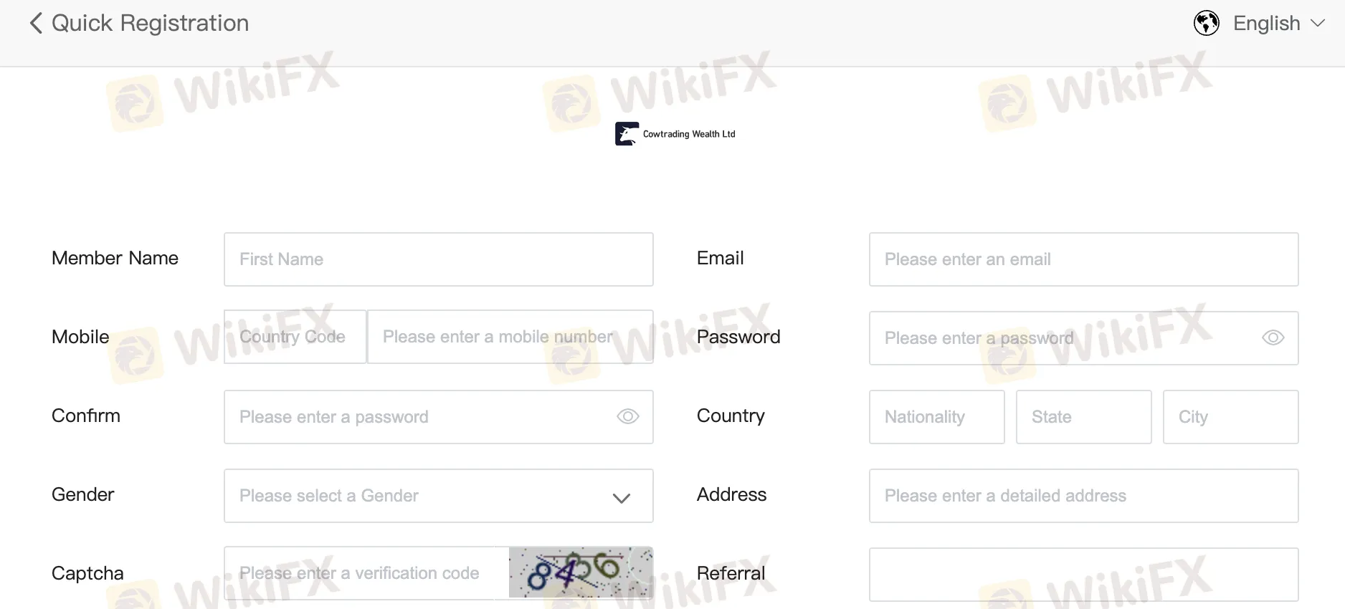Viewport: 1345px width, 609px height.
Task: Click the Quick Registration title text
Action: point(151,23)
